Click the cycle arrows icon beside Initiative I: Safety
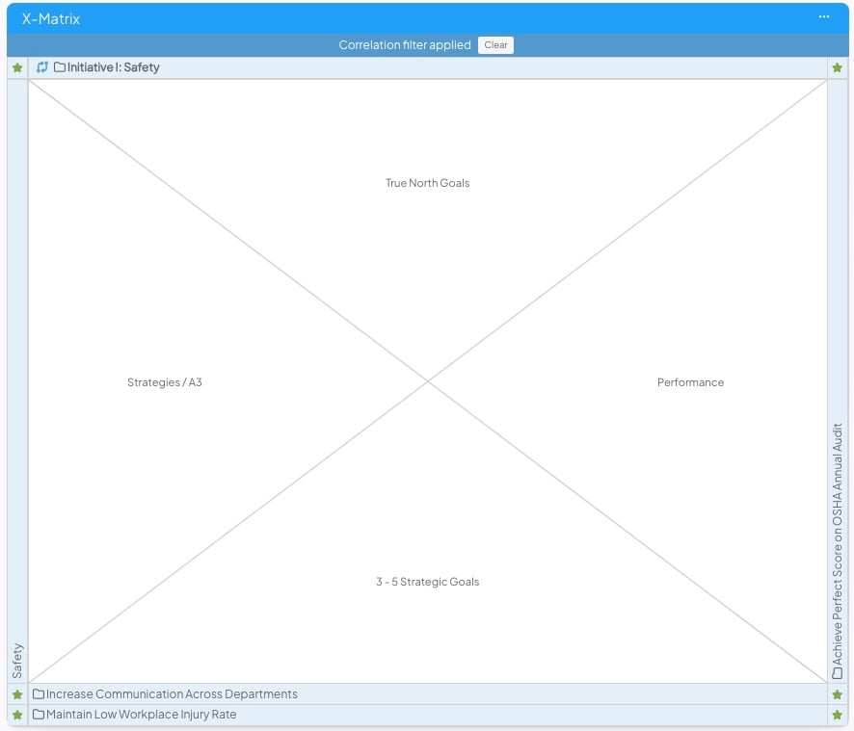 42,67
